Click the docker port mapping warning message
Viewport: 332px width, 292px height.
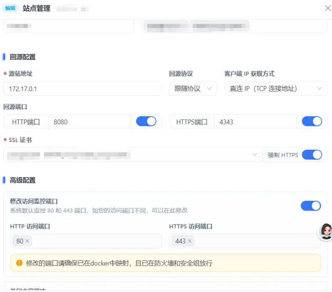pyautogui.click(x=119, y=263)
